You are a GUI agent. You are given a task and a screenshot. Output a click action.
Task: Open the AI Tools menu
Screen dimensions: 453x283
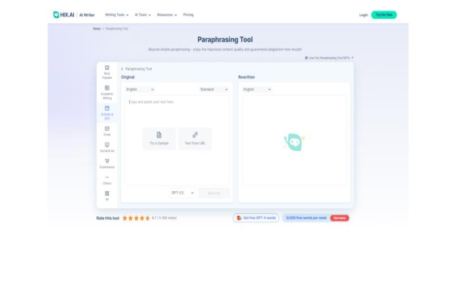point(143,15)
